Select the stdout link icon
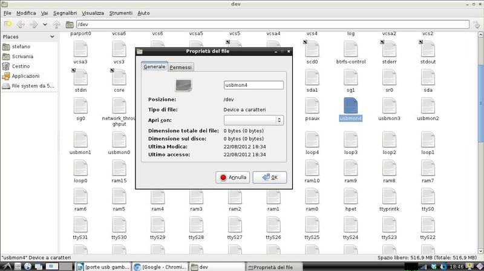The height and width of the screenshot is (271, 484). point(428,49)
